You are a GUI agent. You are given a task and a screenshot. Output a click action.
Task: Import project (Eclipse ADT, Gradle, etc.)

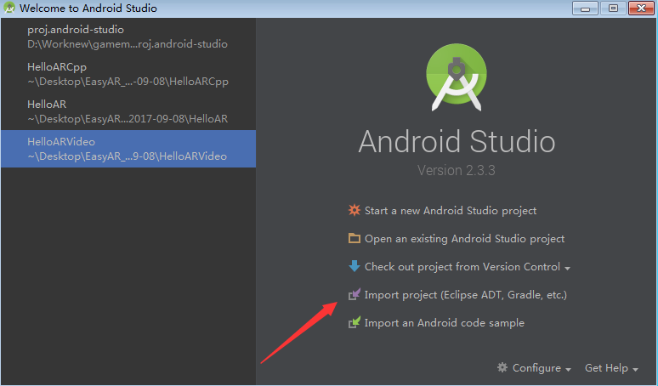(x=465, y=295)
